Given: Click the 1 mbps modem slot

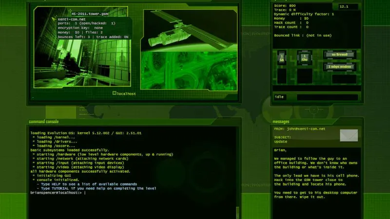Looking at the screenshot, I should [x=339, y=66].
